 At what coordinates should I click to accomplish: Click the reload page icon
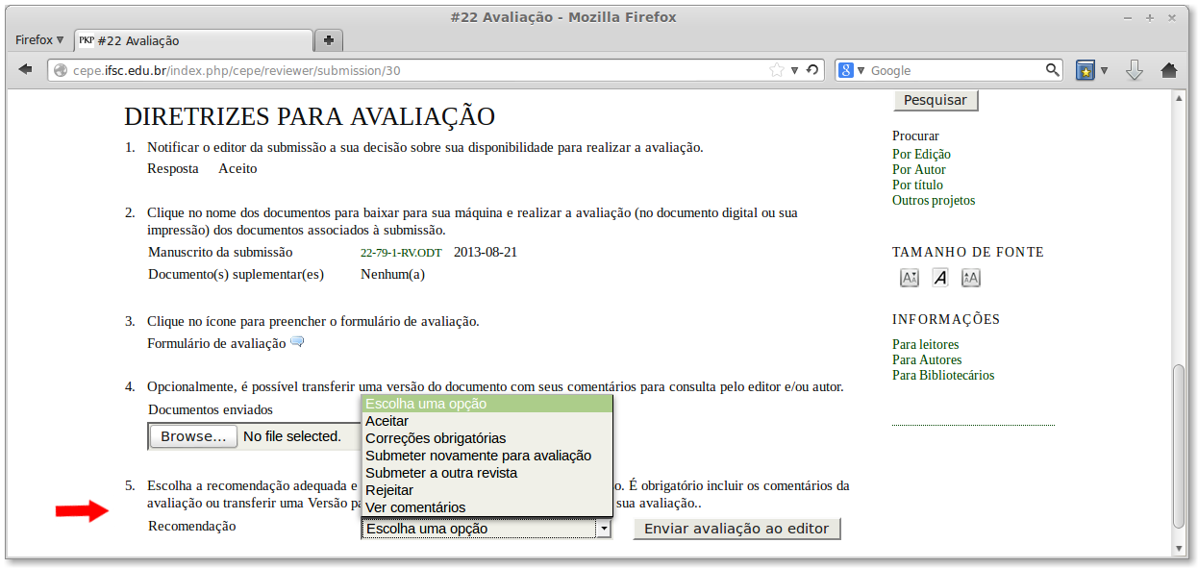point(812,70)
